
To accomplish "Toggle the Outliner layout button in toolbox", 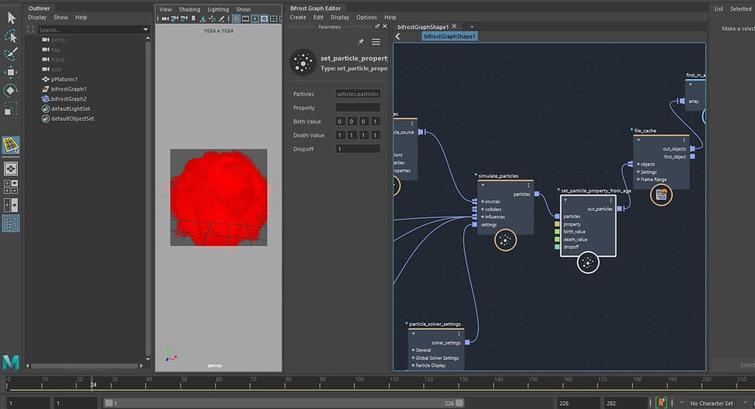I will coord(11,224).
